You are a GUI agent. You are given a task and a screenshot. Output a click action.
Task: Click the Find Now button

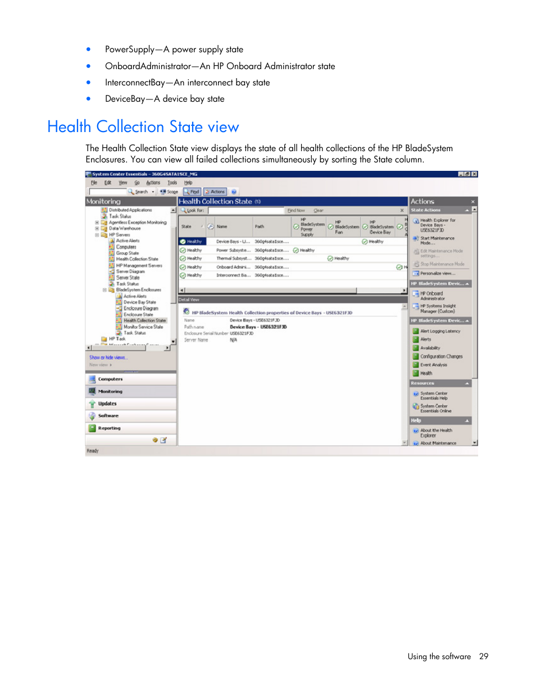click(x=296, y=211)
